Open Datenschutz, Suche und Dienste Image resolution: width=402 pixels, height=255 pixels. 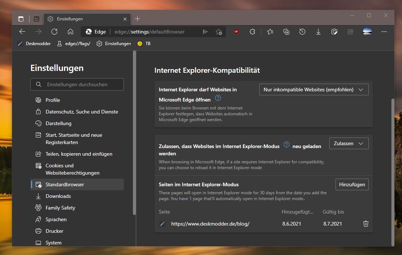coord(77,112)
